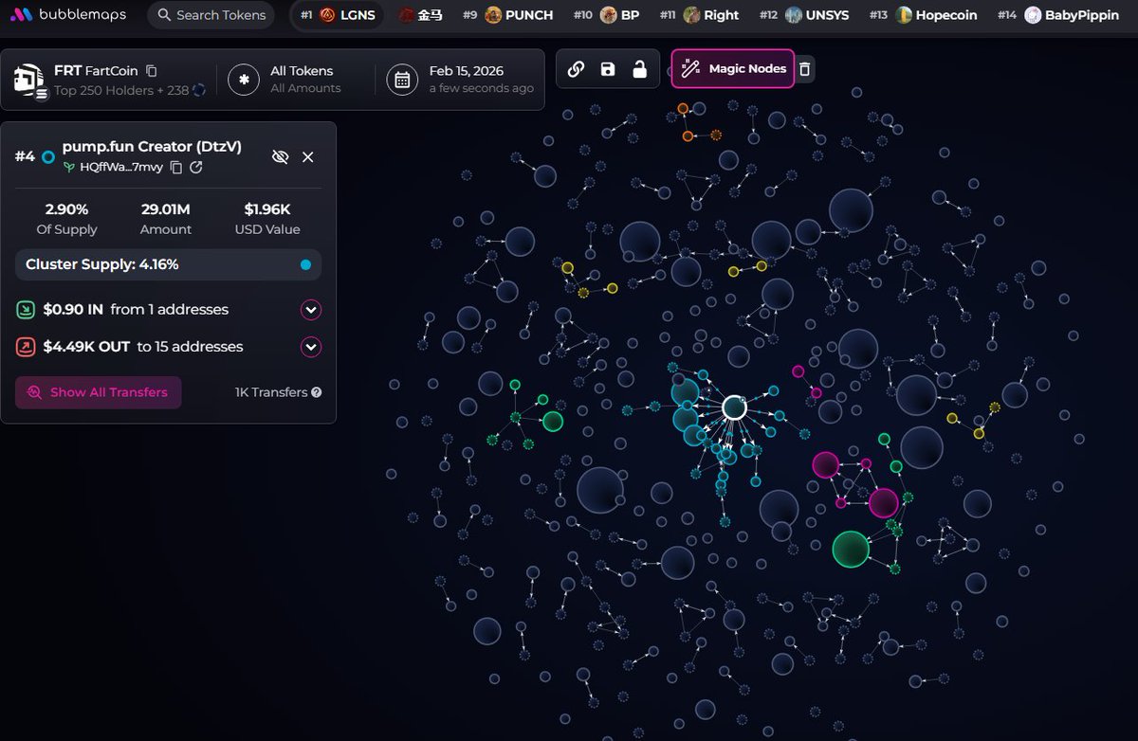This screenshot has width=1138, height=741.
Task: Click the magnifier icon in Search Tokens
Action: tap(165, 15)
